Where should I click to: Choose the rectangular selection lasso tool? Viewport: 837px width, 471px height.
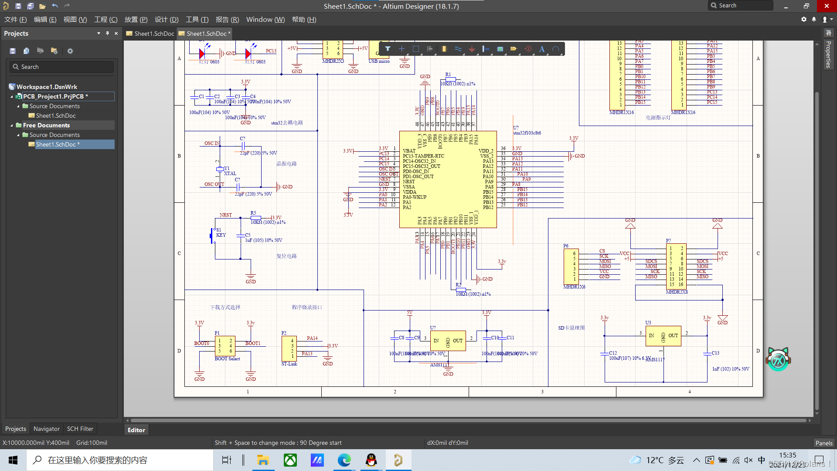coord(416,49)
